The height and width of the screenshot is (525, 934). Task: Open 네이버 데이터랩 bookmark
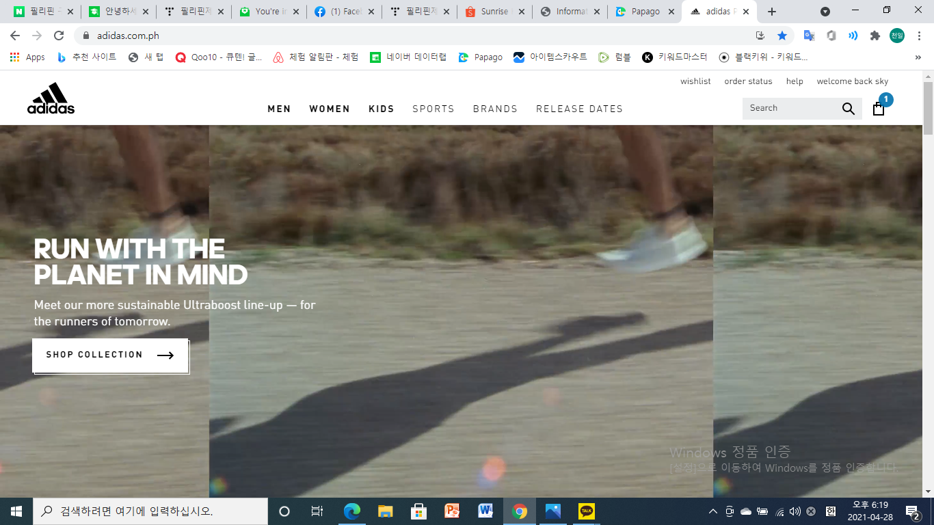point(408,57)
